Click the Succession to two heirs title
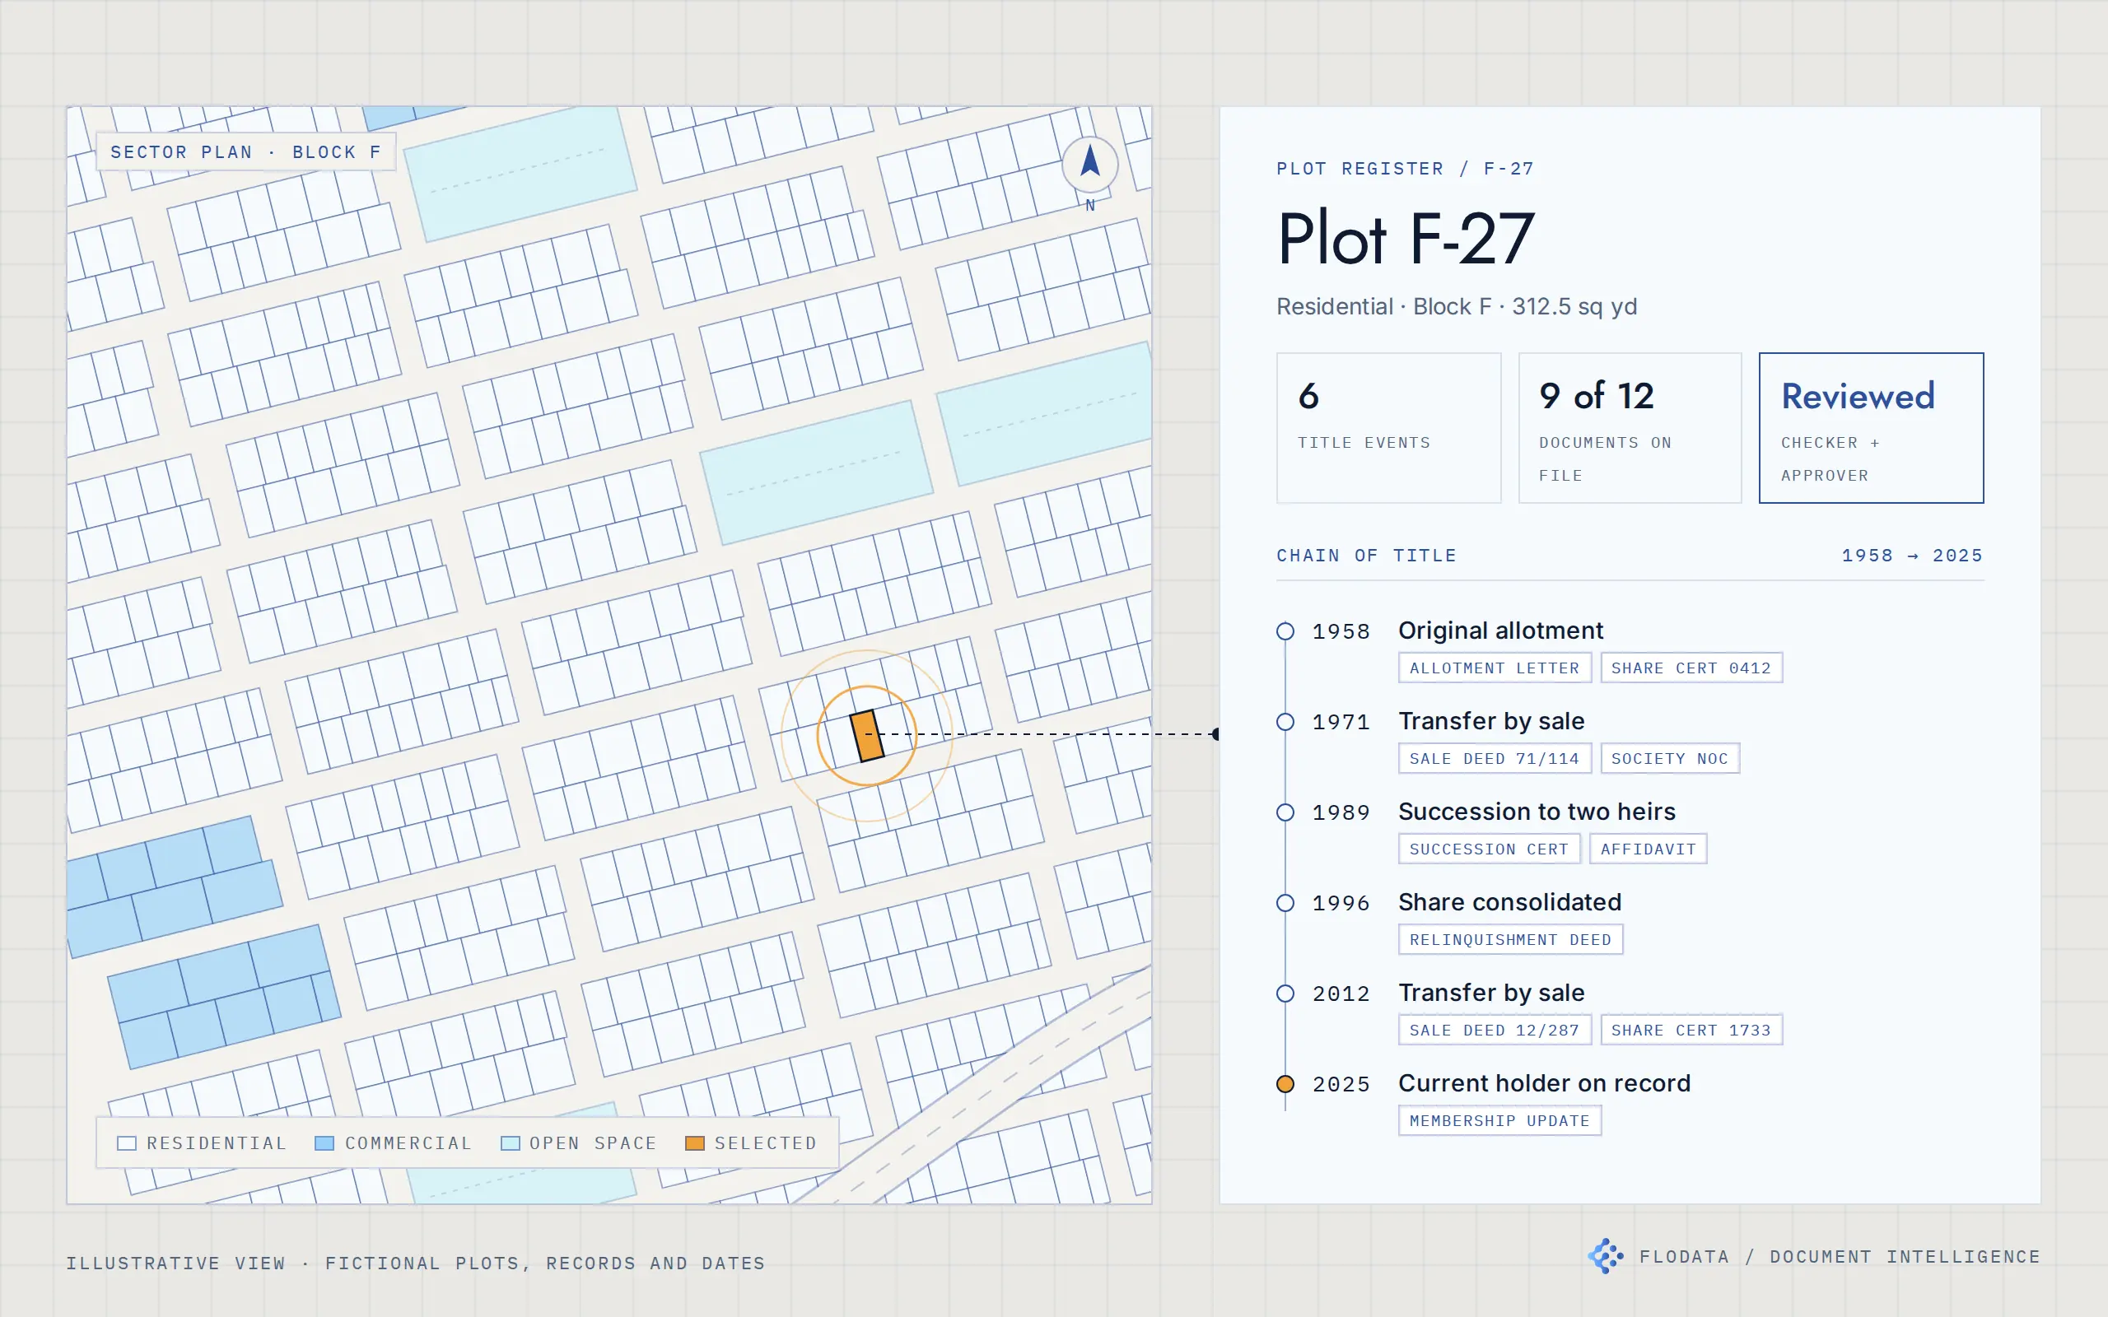The image size is (2108, 1317). [x=1537, y=812]
